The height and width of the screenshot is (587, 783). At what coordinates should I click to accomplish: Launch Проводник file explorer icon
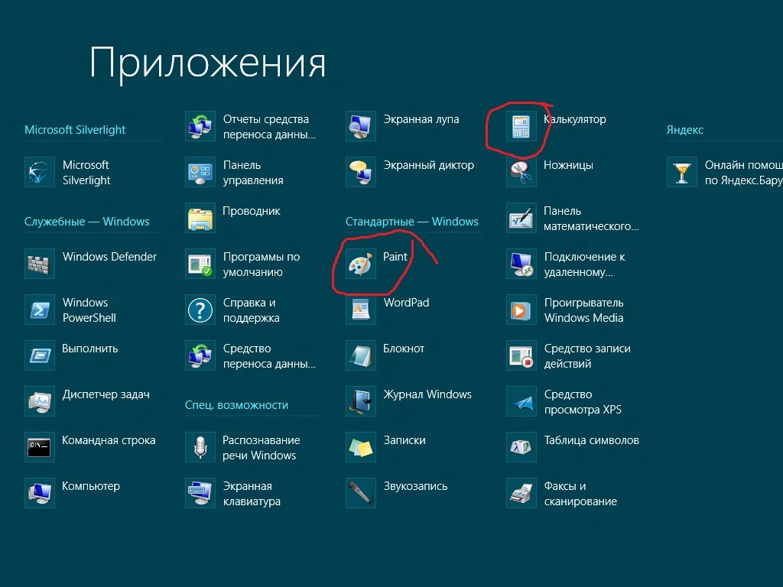coord(200,218)
